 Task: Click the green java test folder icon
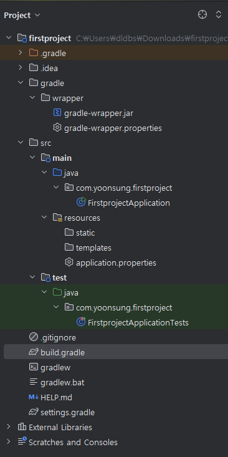point(57,292)
